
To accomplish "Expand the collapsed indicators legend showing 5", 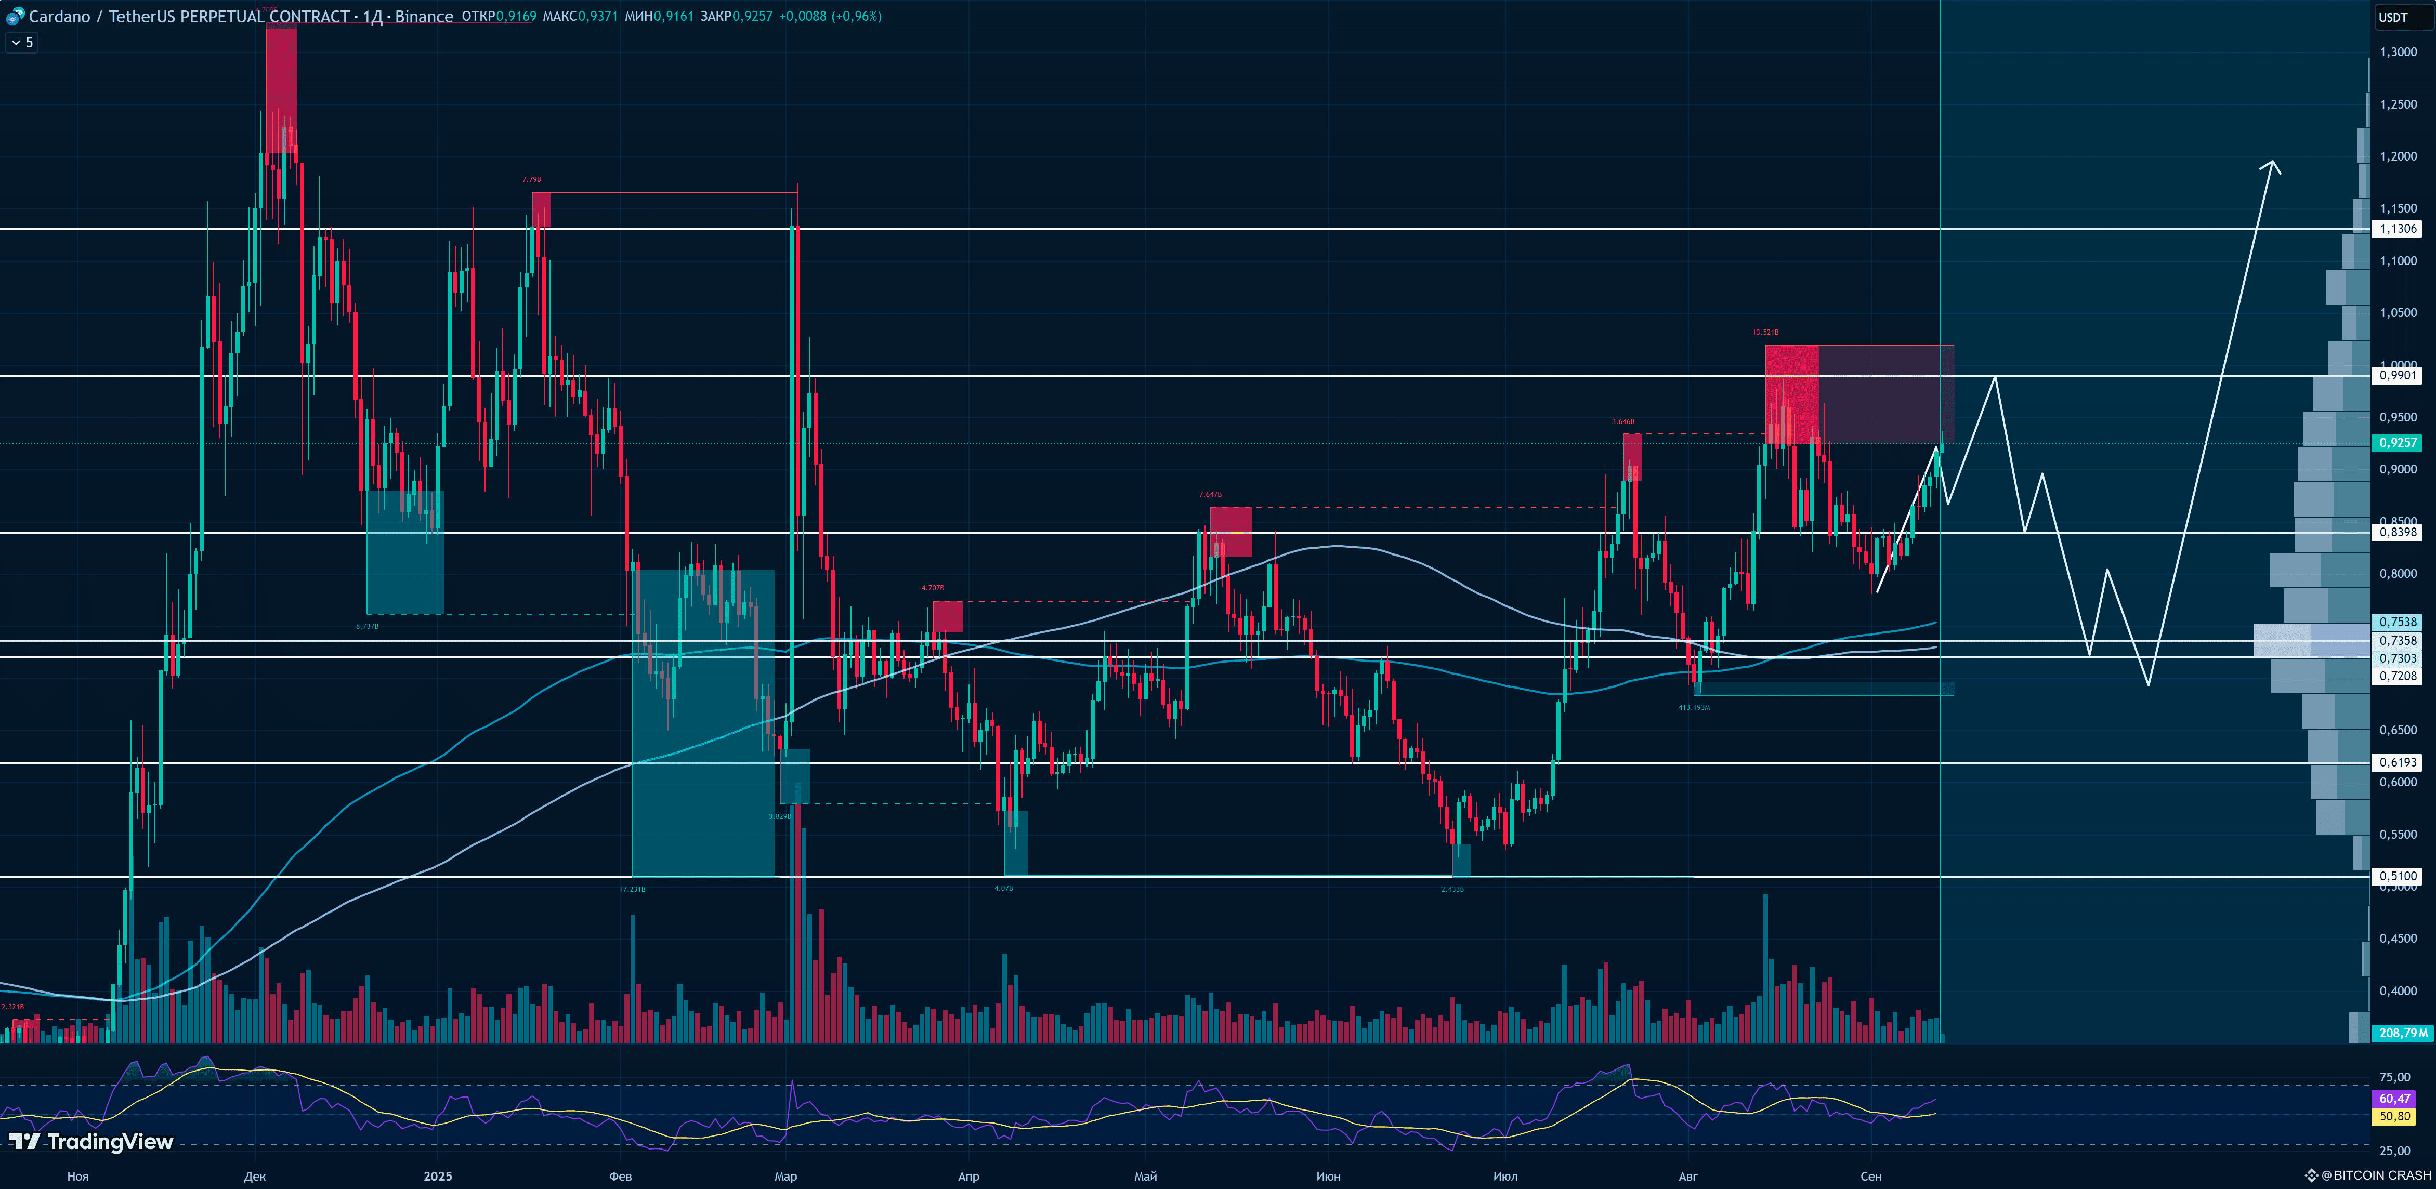I will coord(22,43).
